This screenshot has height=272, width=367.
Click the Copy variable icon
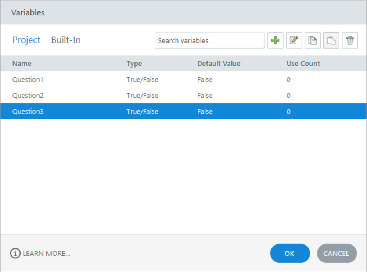pos(313,40)
